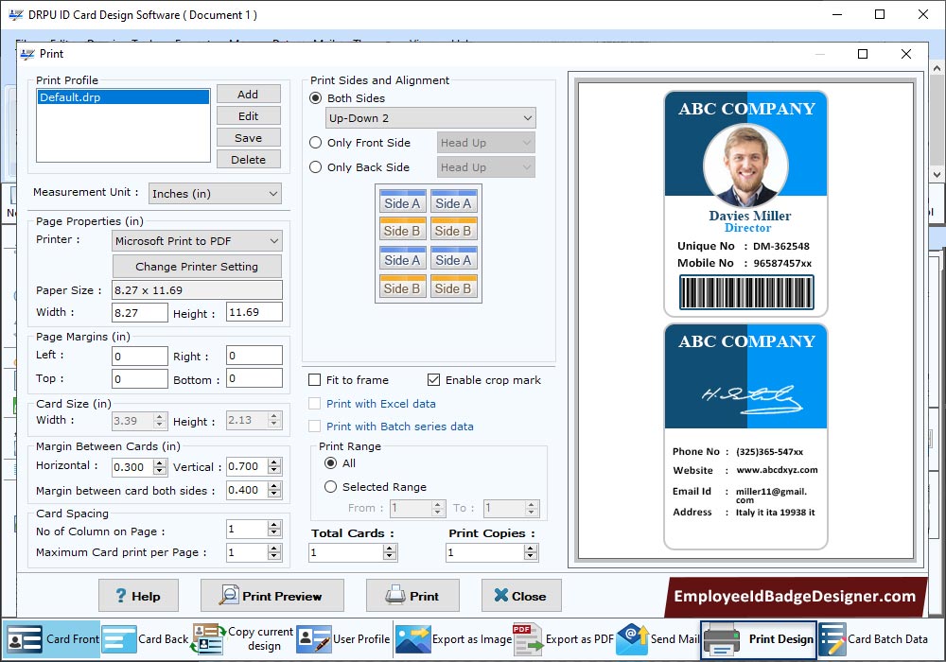
Task: Click Delete print profile button
Action: click(x=248, y=159)
